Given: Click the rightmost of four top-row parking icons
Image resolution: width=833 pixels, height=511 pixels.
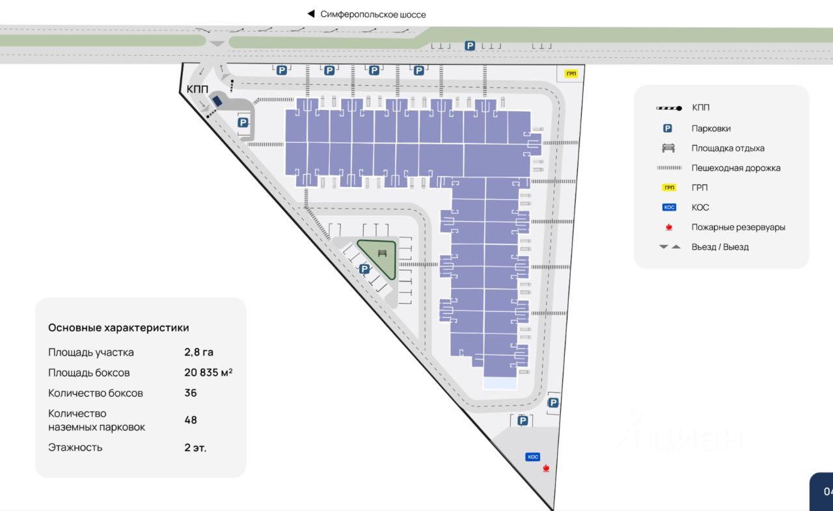Looking at the screenshot, I should click(419, 70).
